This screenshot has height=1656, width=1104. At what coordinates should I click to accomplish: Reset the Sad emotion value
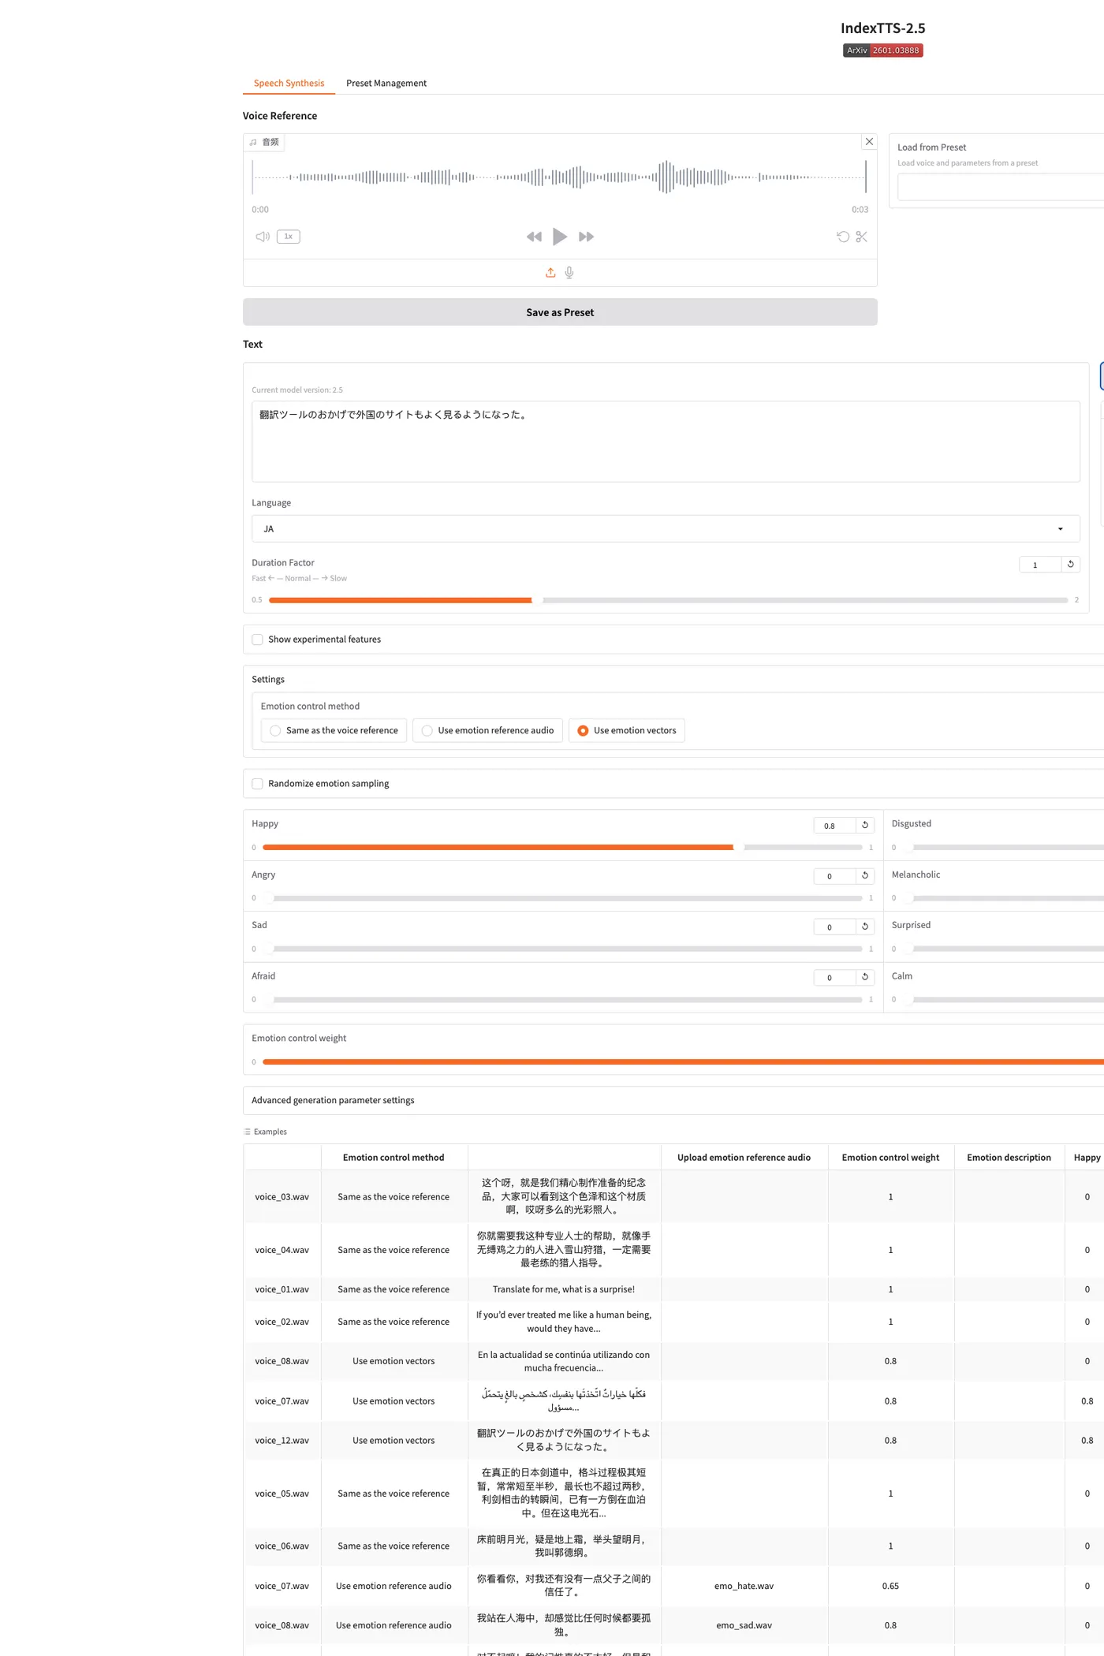tap(865, 927)
